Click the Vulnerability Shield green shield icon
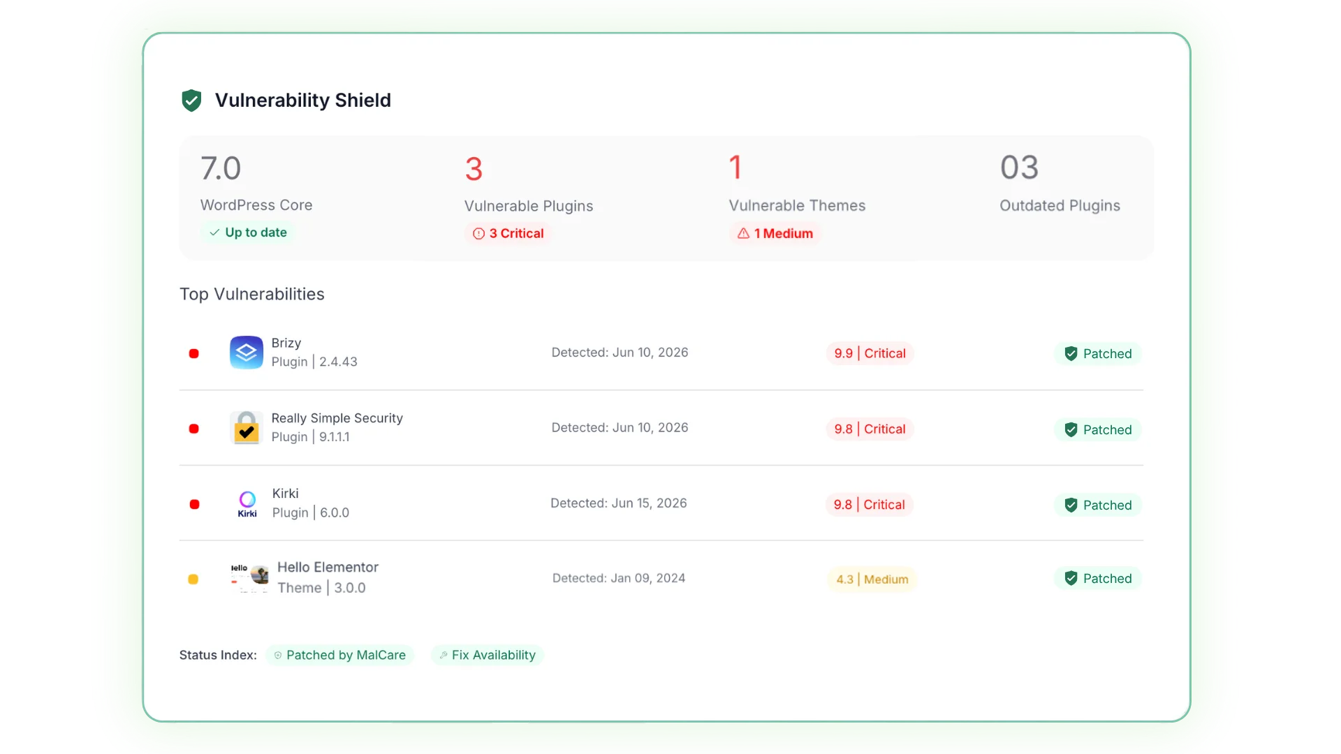 [191, 101]
